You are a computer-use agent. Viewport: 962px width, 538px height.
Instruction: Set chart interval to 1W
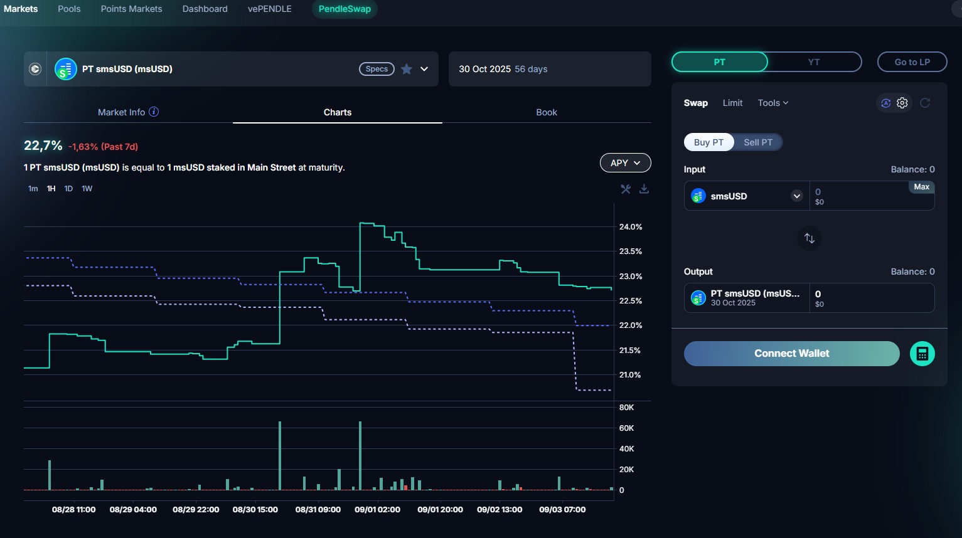[87, 189]
